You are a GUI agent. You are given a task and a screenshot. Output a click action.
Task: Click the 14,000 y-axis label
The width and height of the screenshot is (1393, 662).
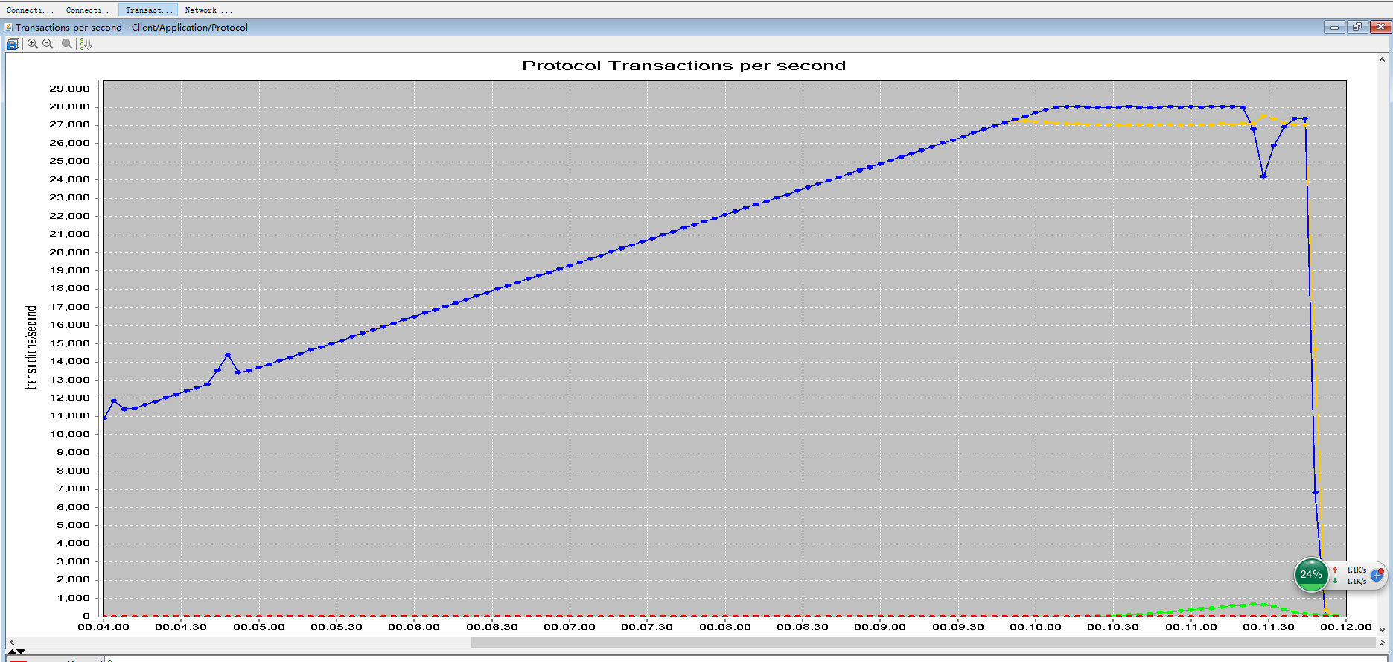tap(69, 361)
